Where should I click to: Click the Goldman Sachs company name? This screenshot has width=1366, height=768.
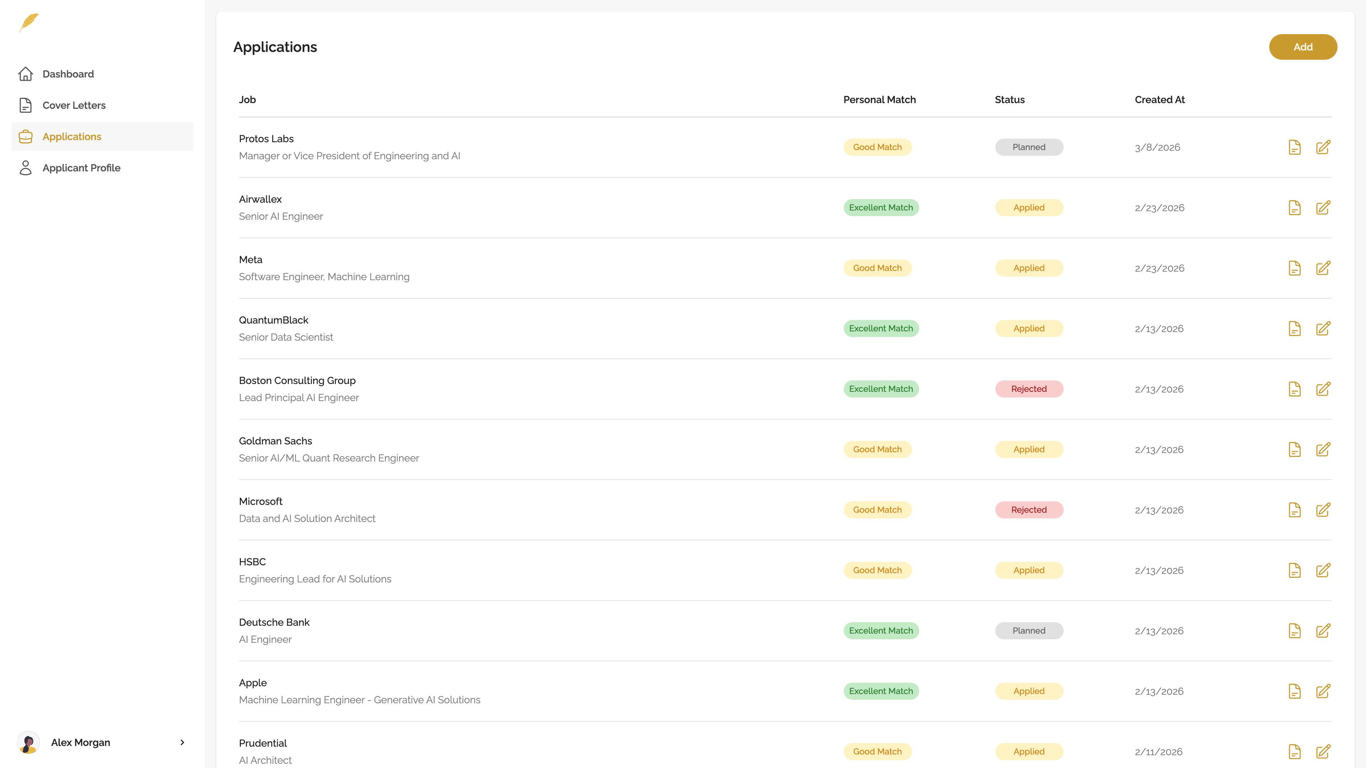coord(275,441)
